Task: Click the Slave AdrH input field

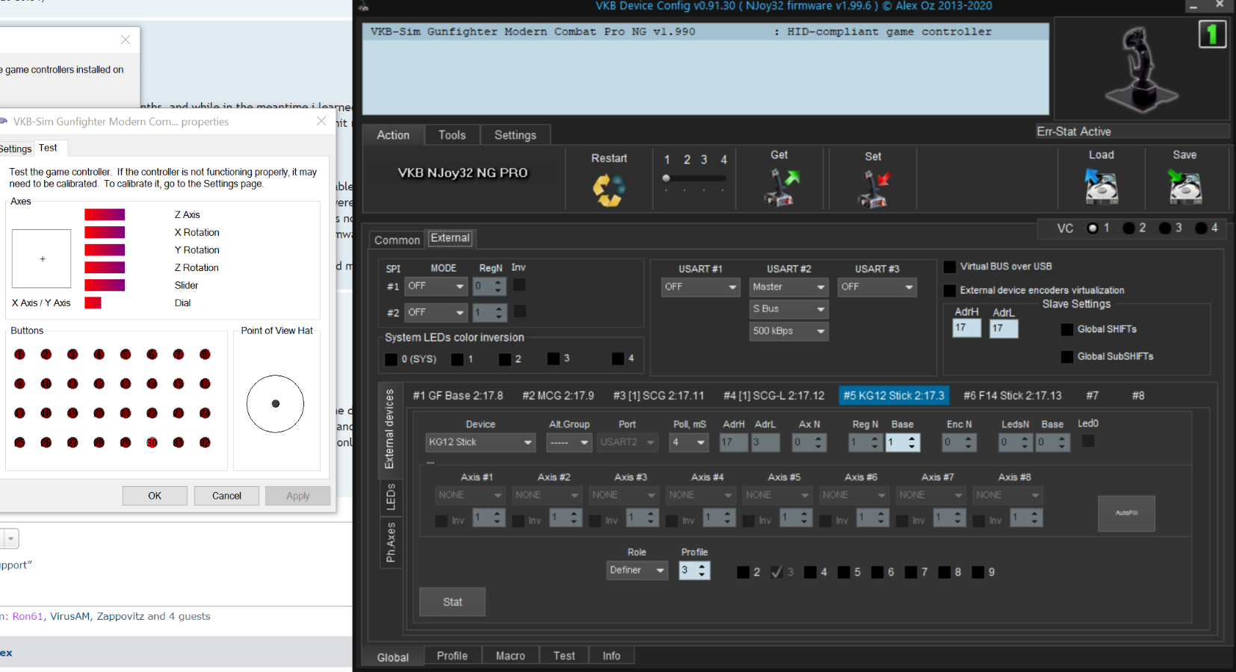Action: 966,328
